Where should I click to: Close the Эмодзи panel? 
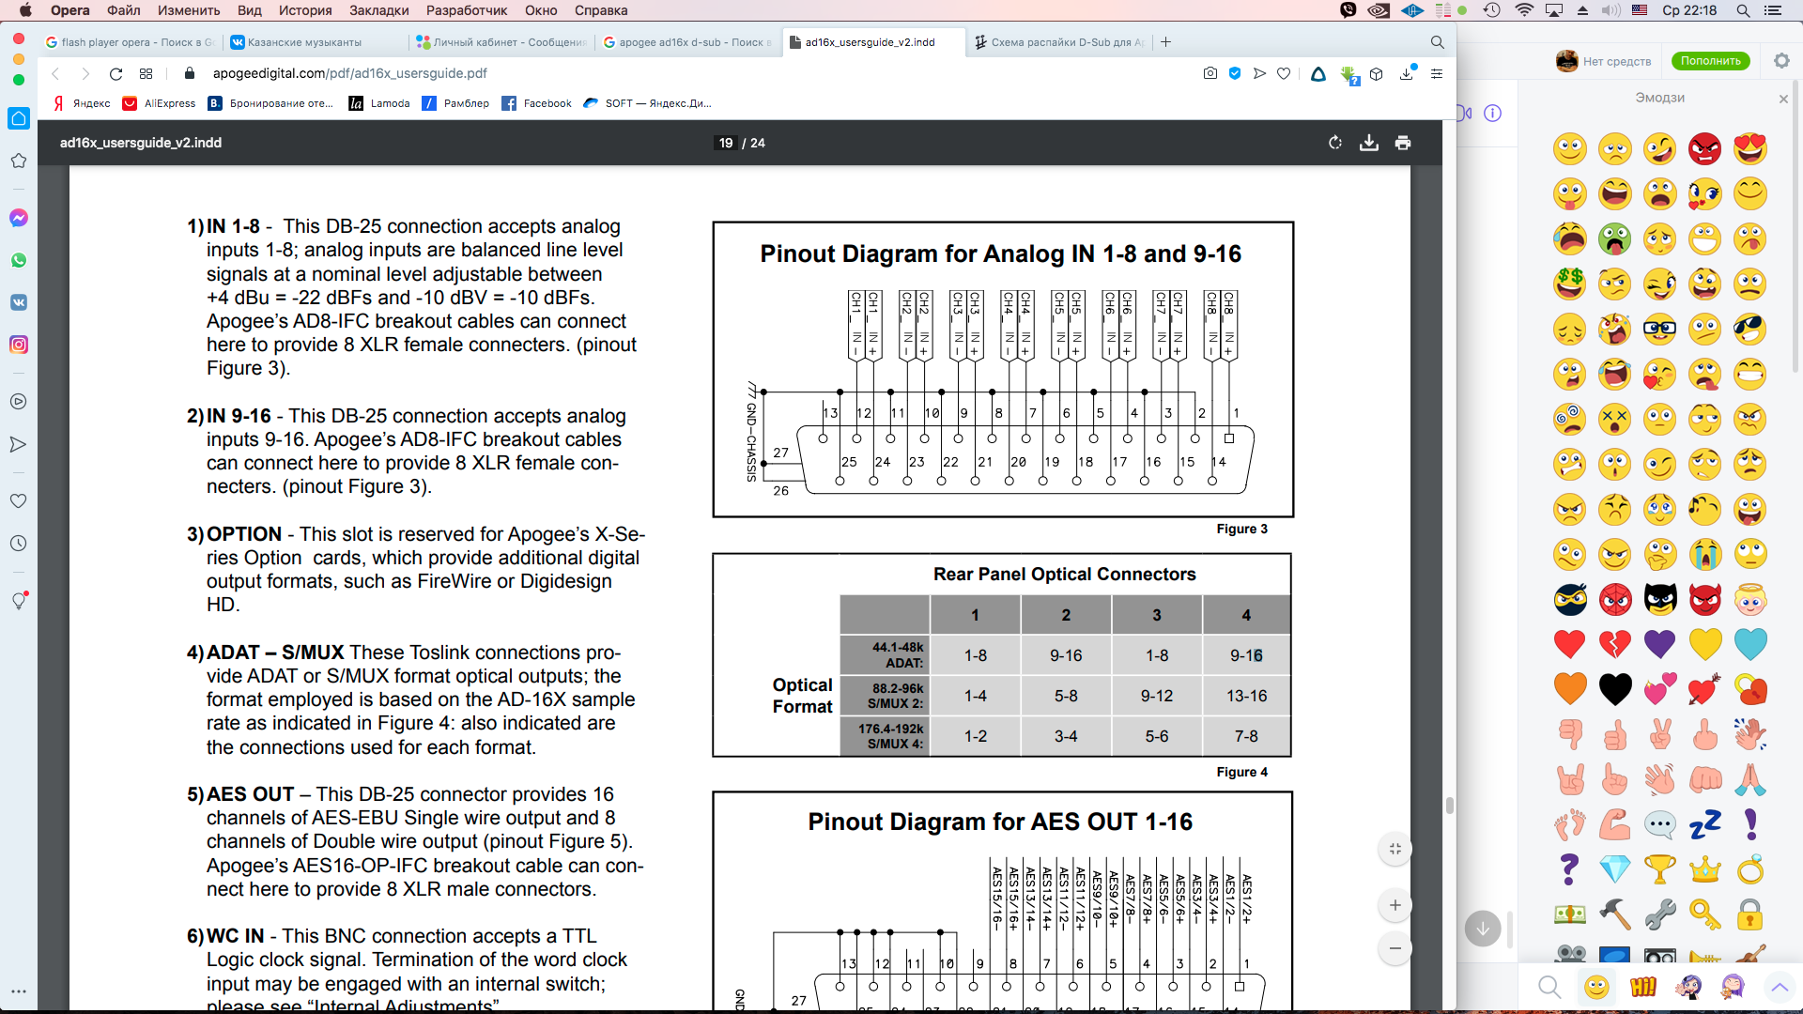(1783, 99)
